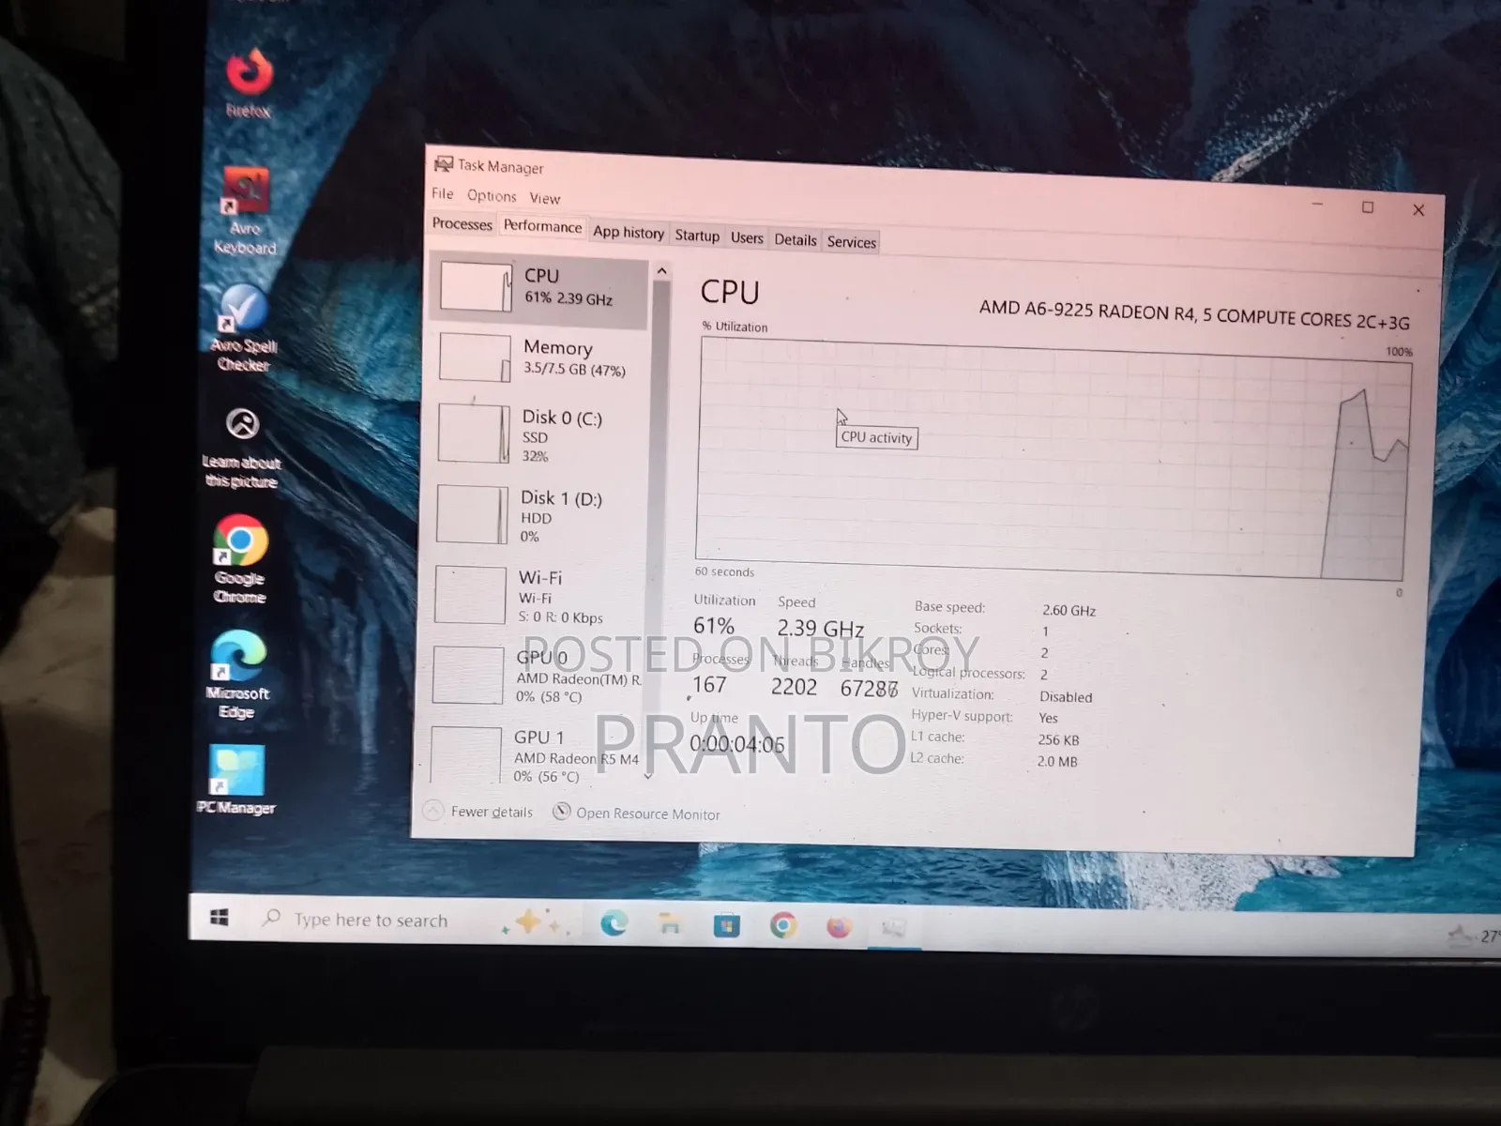Viewport: 1501px width, 1126px height.
Task: Open PC Manager desktop shortcut
Action: tap(236, 780)
